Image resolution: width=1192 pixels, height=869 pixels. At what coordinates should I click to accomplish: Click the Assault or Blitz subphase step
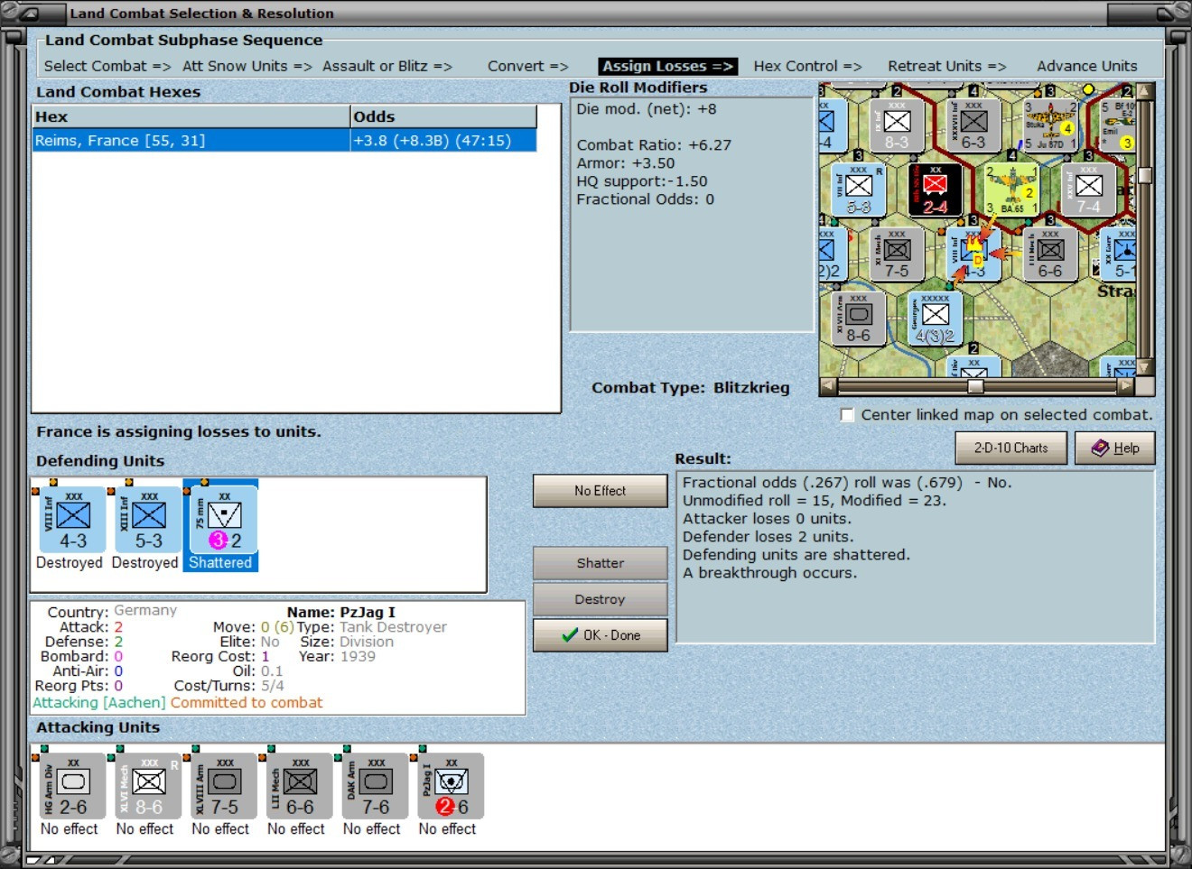(387, 66)
